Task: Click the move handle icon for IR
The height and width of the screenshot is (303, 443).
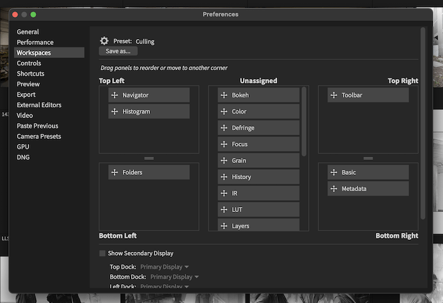Action: pyautogui.click(x=224, y=193)
